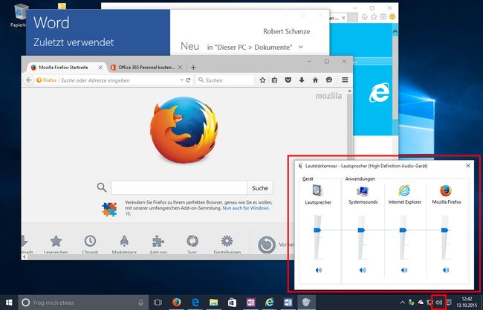Open the Firefox hamburger menu
Image resolution: width=483 pixels, height=310 pixels.
coord(345,80)
